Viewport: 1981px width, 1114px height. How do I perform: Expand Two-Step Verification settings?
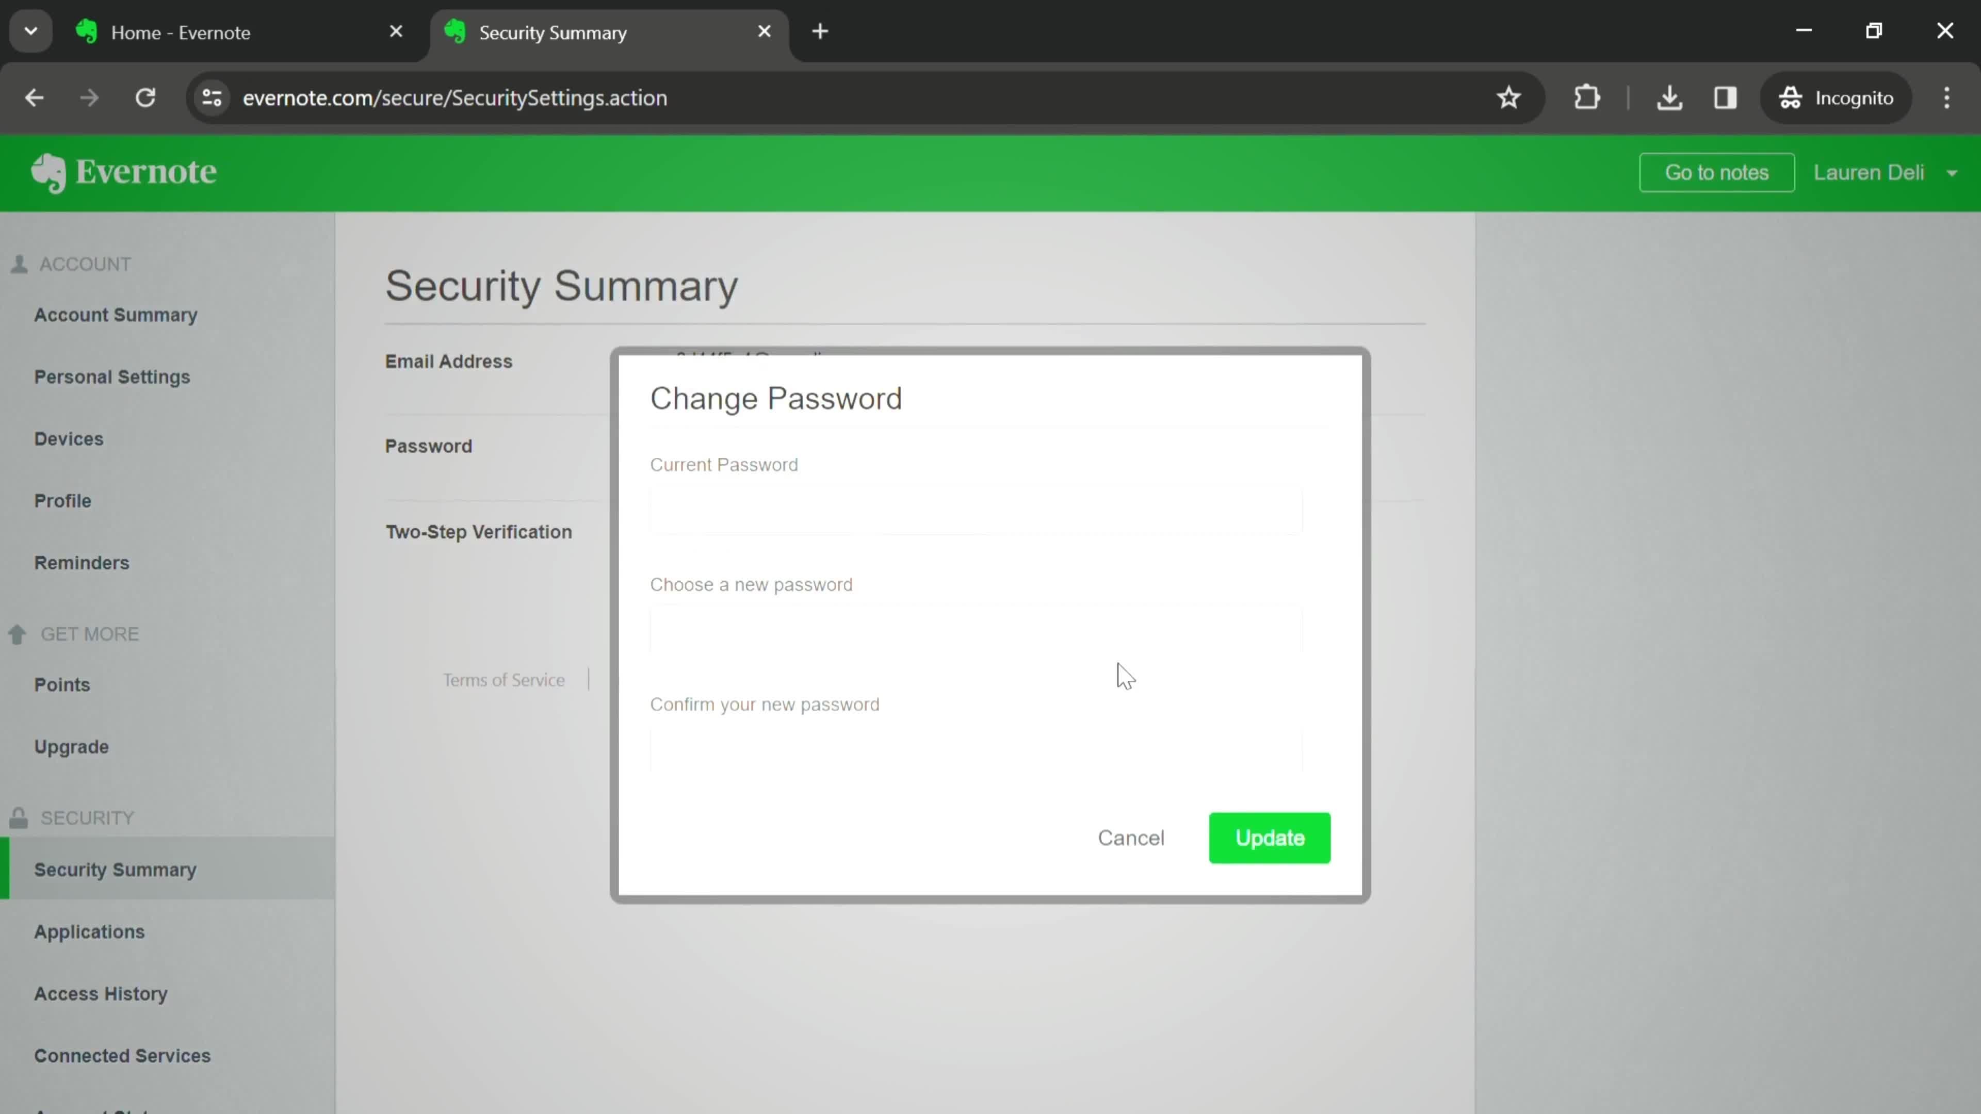(479, 532)
